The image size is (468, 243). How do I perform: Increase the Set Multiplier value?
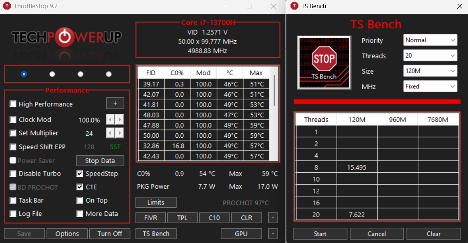pos(120,133)
